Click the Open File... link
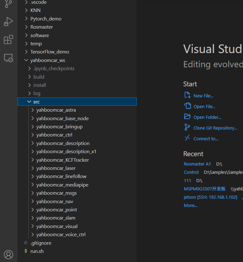Screen dimensions: 243x262 pyautogui.click(x=204, y=106)
